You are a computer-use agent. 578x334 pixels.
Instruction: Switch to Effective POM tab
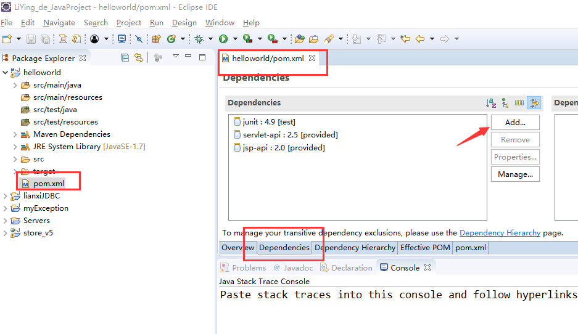tap(425, 248)
